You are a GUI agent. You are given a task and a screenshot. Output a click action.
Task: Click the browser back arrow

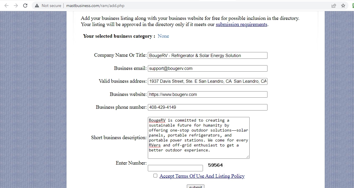[6, 6]
